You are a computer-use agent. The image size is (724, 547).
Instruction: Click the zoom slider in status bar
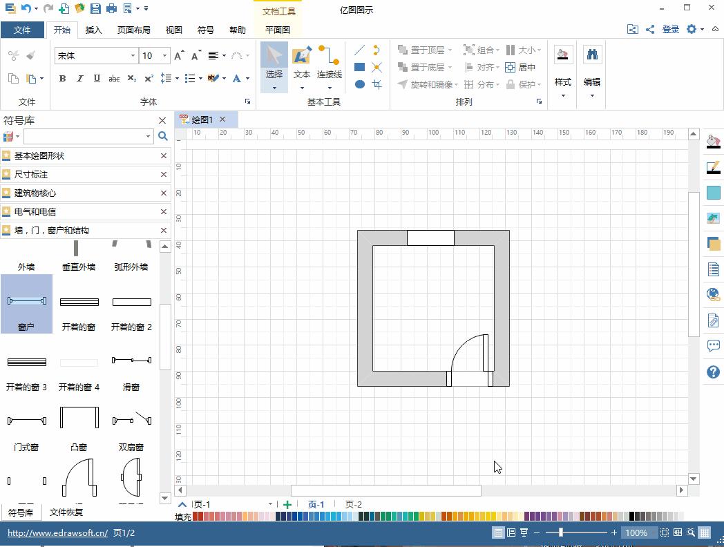(561, 532)
